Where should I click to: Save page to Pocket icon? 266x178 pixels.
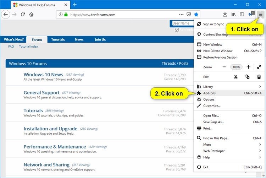tap(189, 15)
